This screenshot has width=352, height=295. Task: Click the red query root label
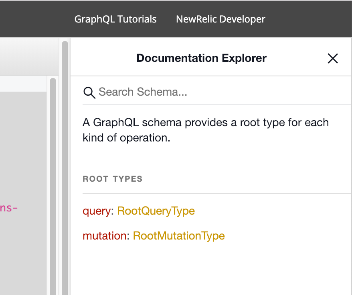coord(96,211)
